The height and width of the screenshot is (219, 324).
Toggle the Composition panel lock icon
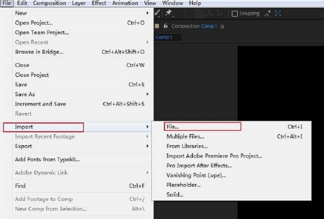pos(165,26)
